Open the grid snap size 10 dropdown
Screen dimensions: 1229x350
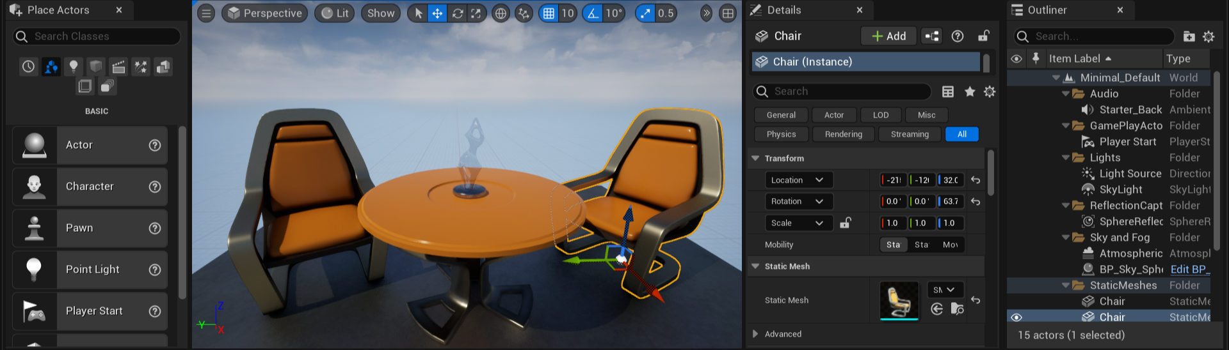pyautogui.click(x=568, y=13)
